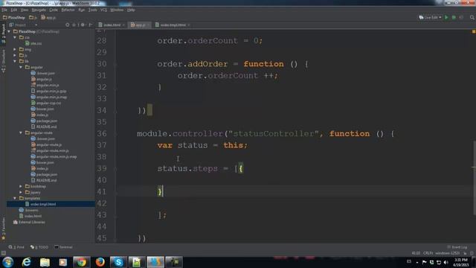Select angular.min.js.map in tree
The image size is (476, 268).
tap(49, 97)
